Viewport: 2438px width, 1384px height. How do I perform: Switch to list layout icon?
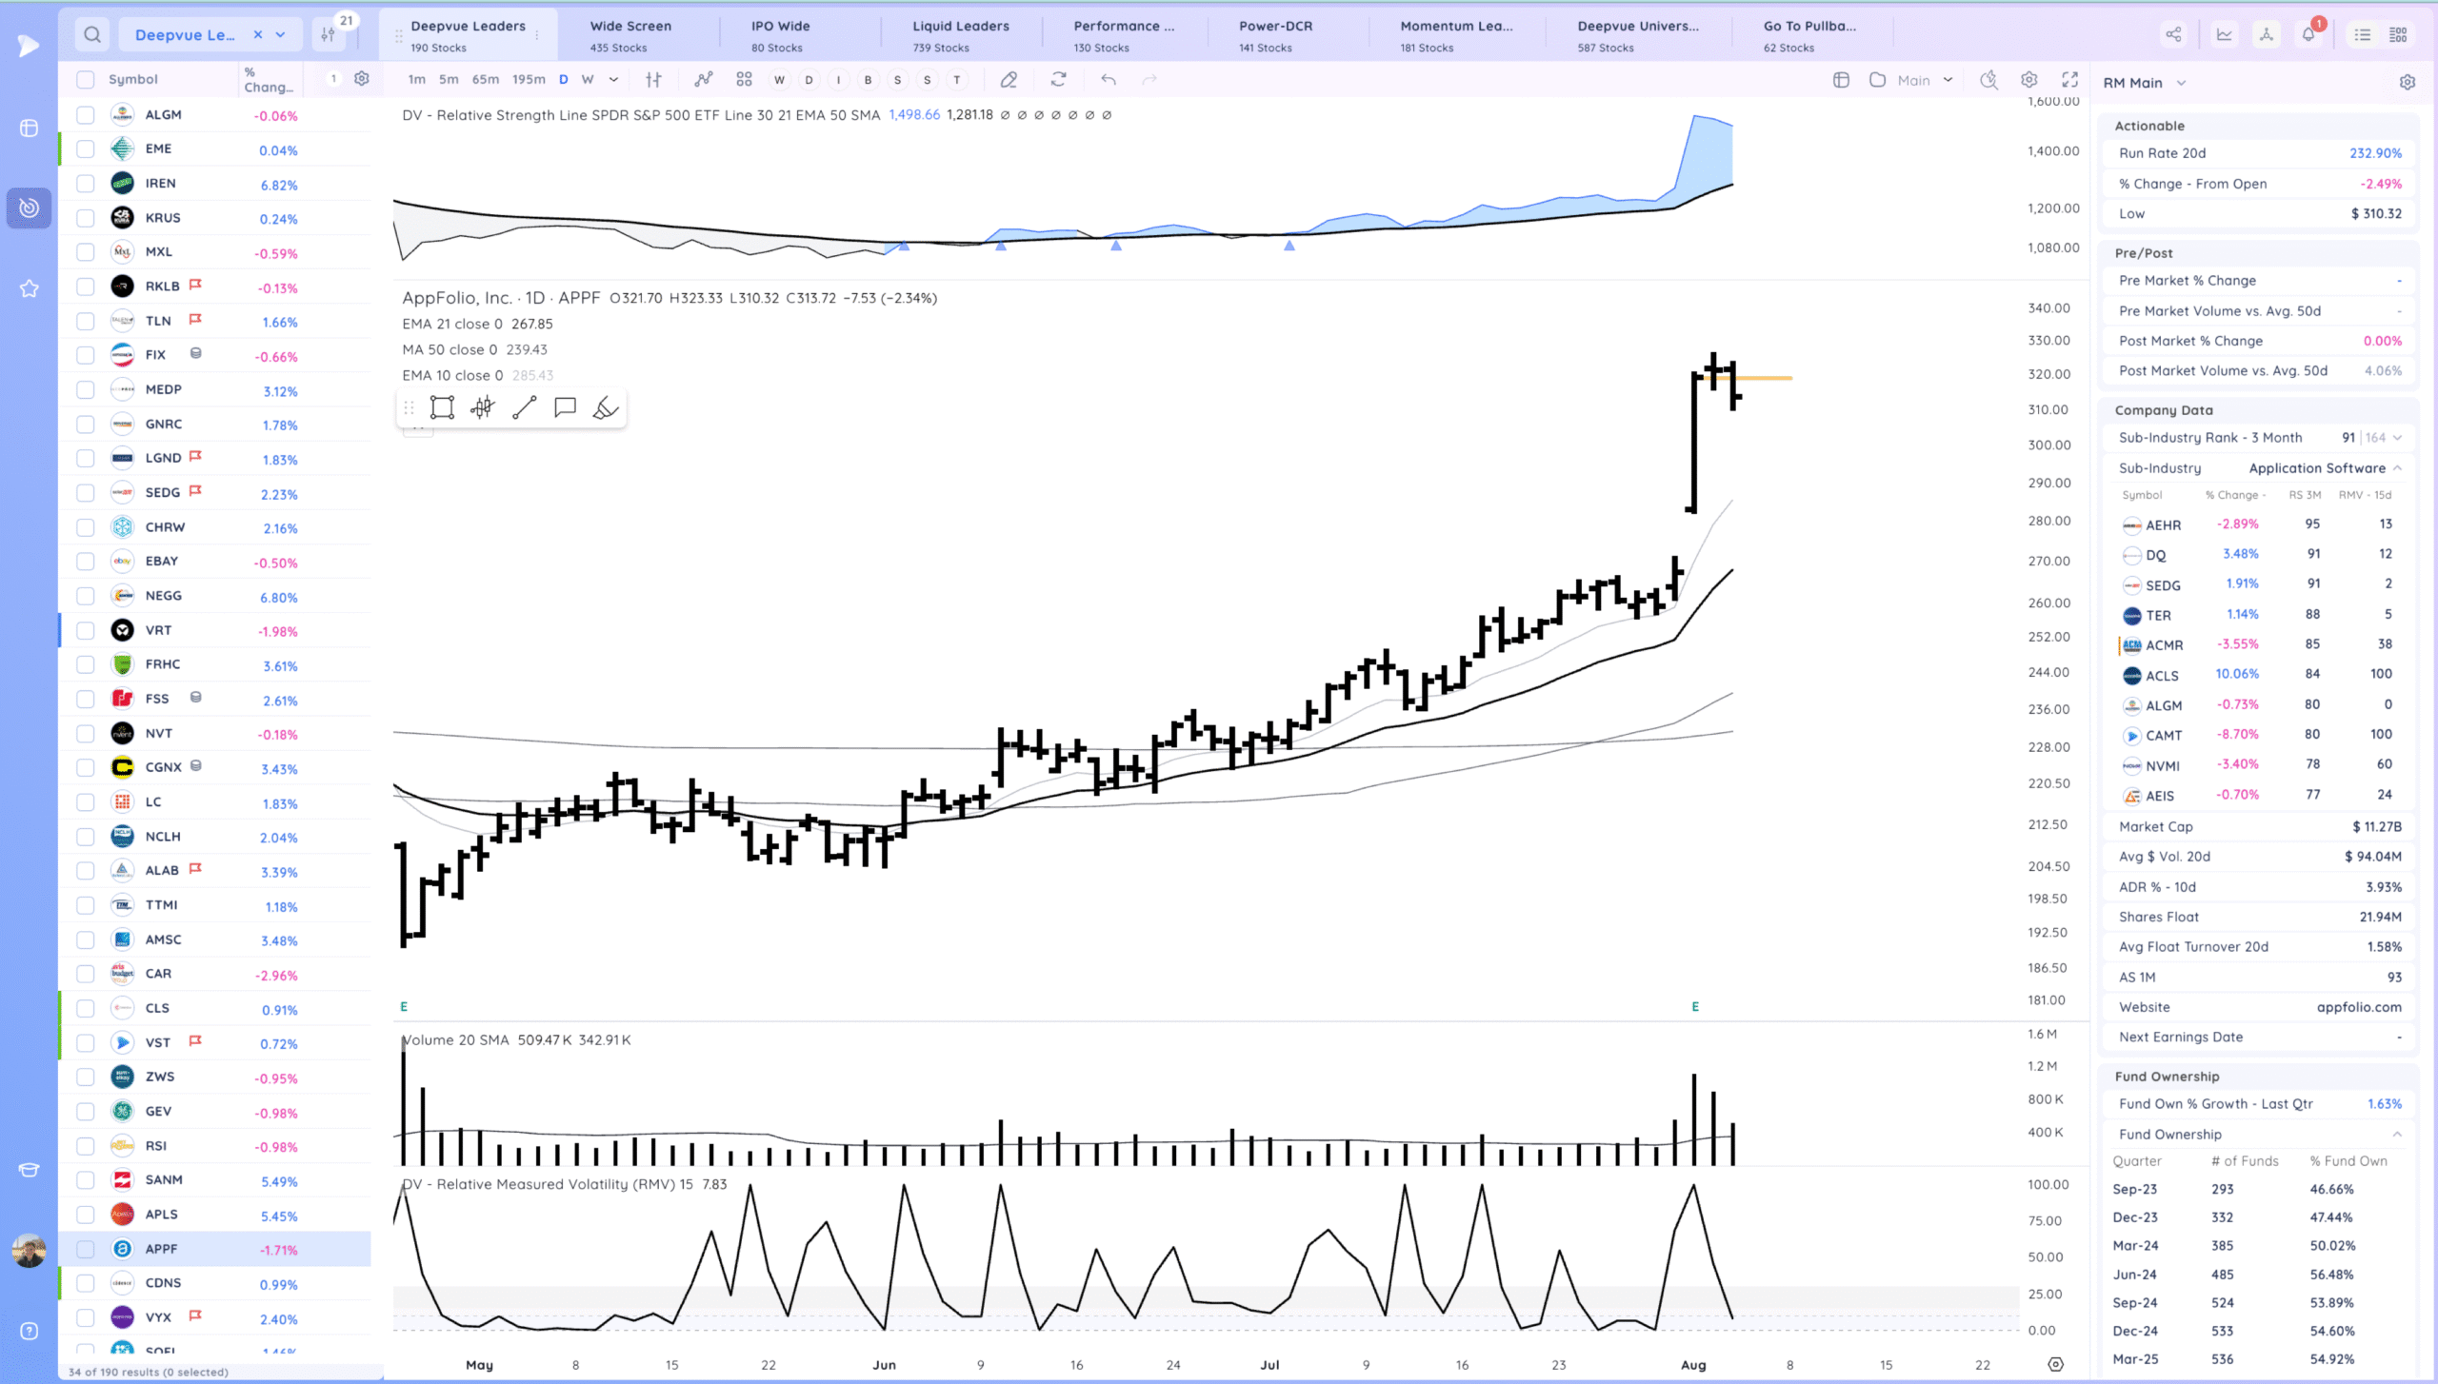pyautogui.click(x=2363, y=35)
